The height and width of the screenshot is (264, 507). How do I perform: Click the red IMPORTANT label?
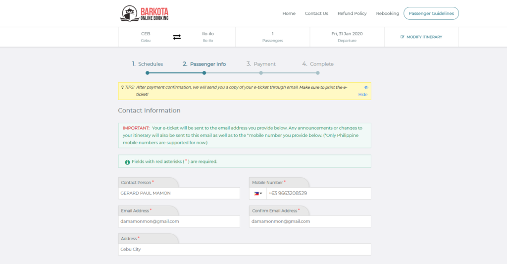click(x=136, y=128)
